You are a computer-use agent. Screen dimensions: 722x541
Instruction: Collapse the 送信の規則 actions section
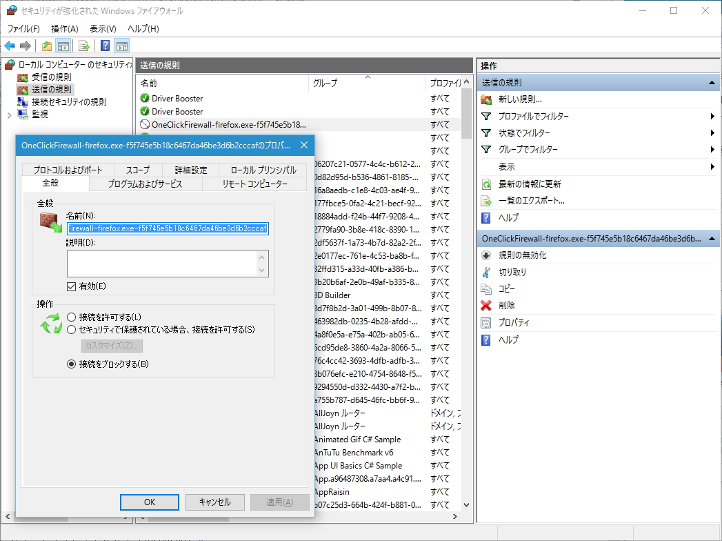tap(712, 83)
